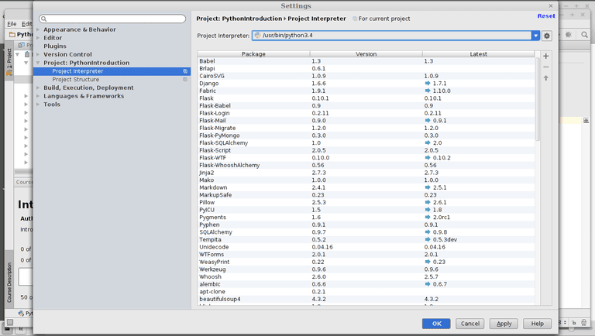
Task: Select the Pyphen package row
Action: 366,225
